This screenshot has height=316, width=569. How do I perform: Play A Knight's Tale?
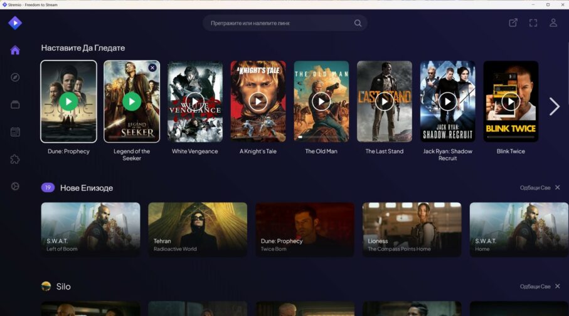258,101
